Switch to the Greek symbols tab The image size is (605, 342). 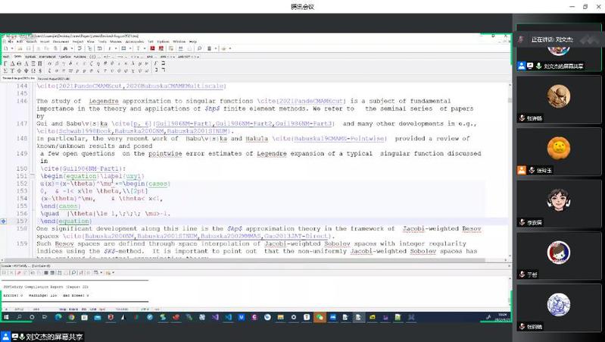(19, 56)
